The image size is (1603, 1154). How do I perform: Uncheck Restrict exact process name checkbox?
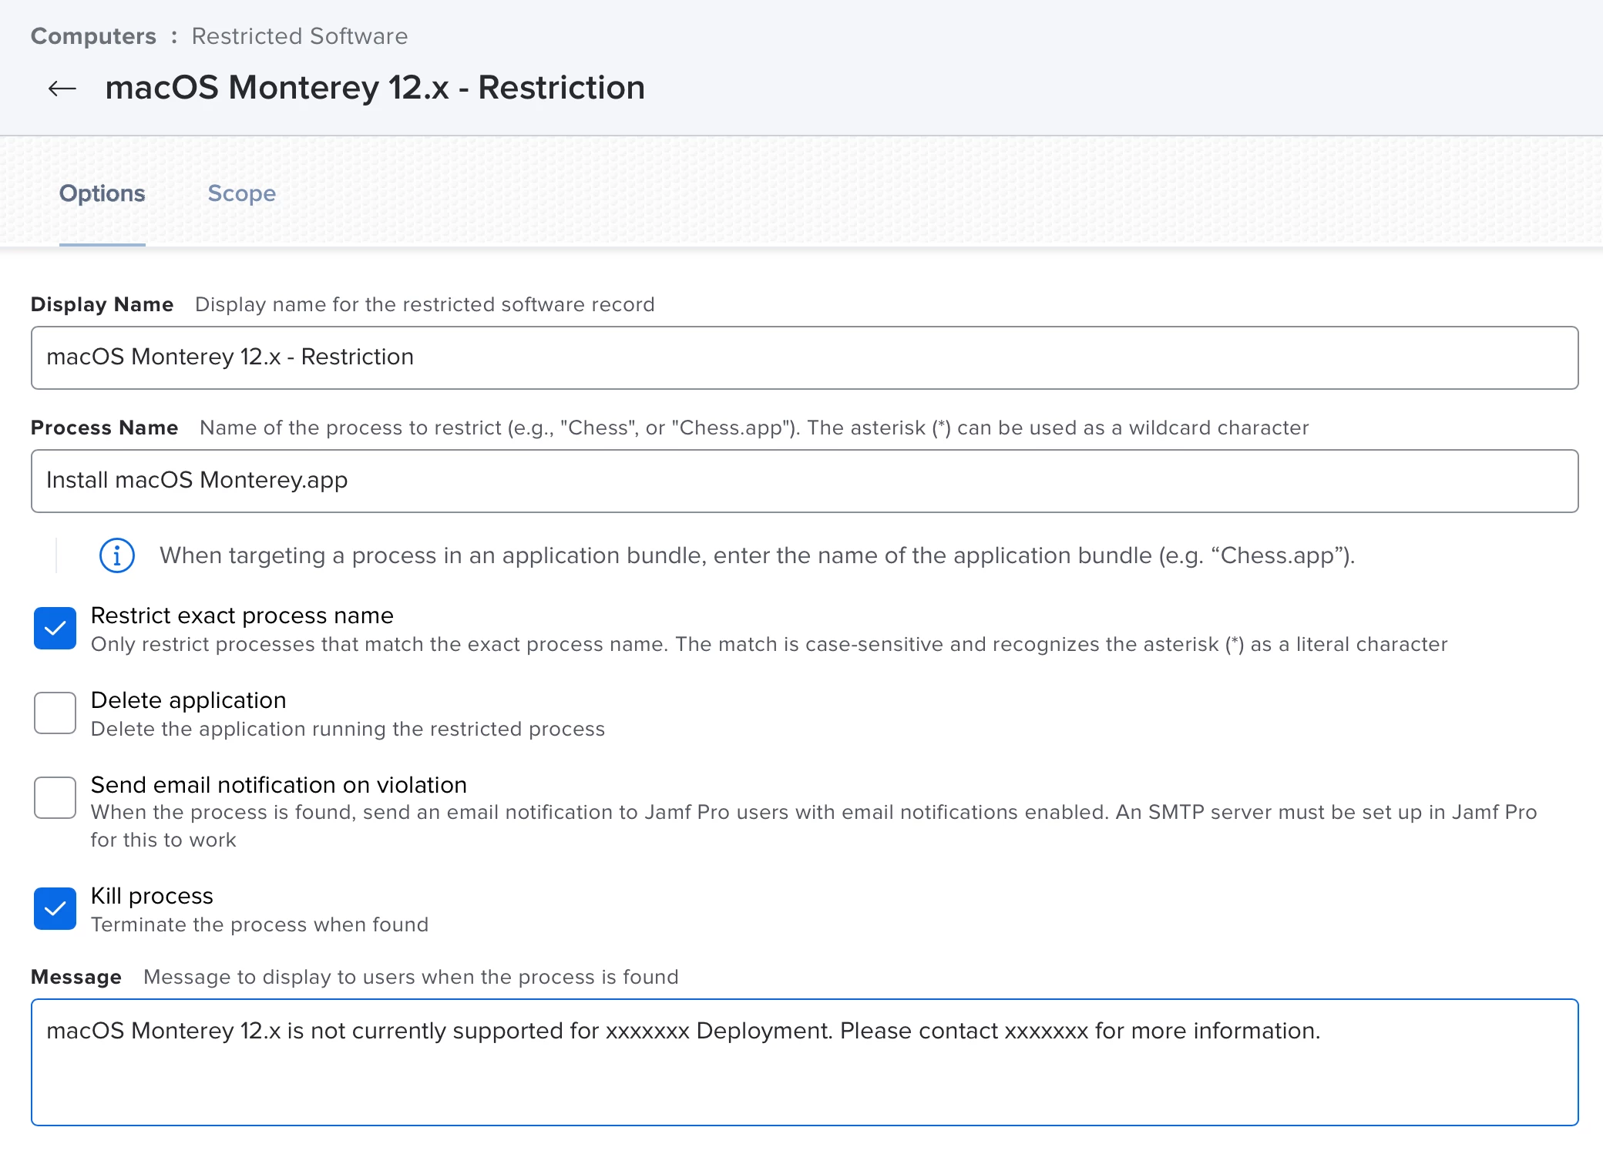tap(55, 629)
